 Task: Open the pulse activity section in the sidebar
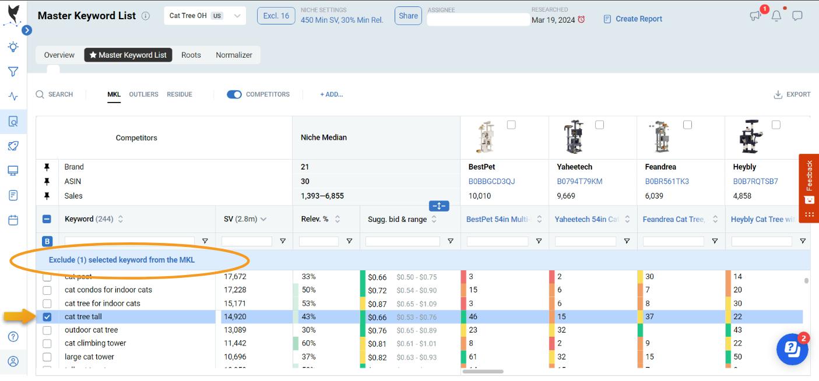[13, 97]
